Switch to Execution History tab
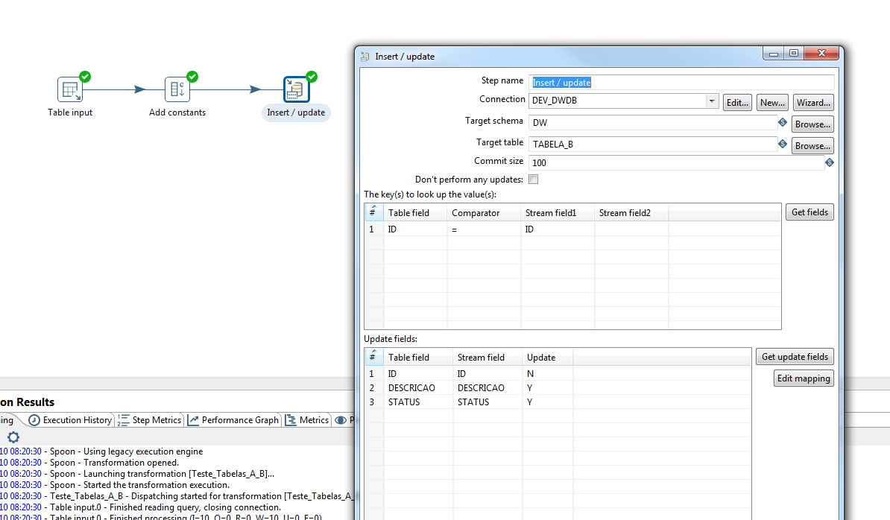890x520 pixels. (x=71, y=420)
